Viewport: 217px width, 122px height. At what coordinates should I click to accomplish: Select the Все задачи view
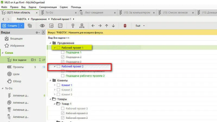pyautogui.click(x=23, y=60)
